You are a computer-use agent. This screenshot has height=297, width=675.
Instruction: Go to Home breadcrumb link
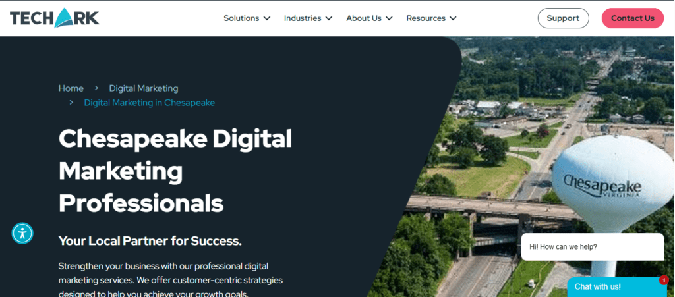71,88
